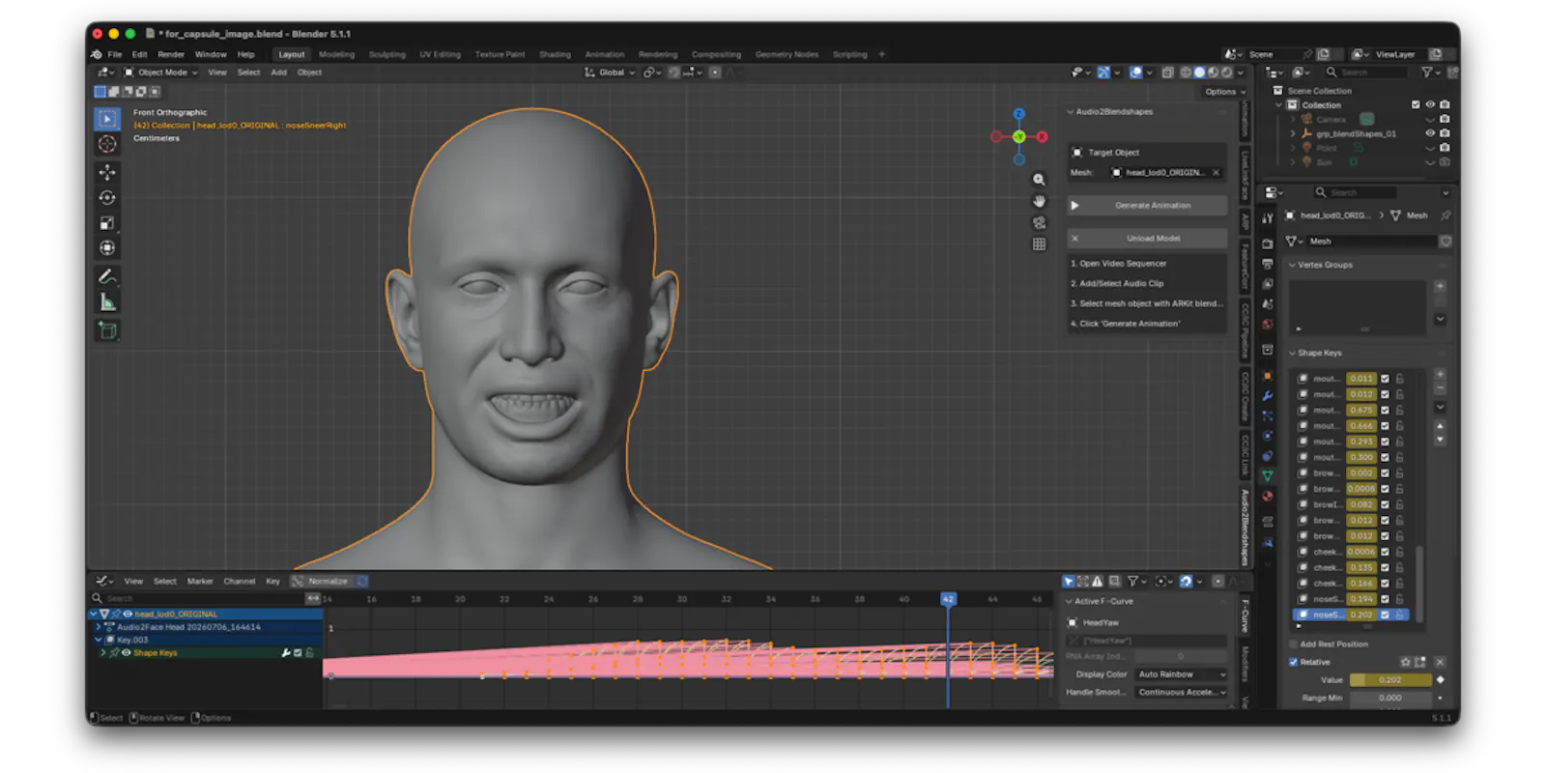The width and height of the screenshot is (1546, 773).
Task: Uncheck the Collection exclude checkbox
Action: (1416, 104)
